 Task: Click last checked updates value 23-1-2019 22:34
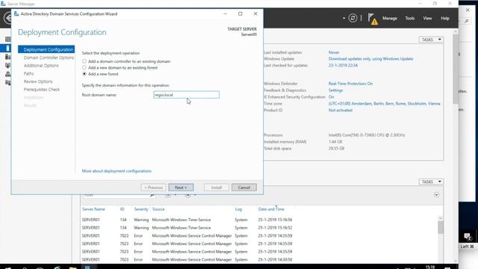pyautogui.click(x=343, y=66)
